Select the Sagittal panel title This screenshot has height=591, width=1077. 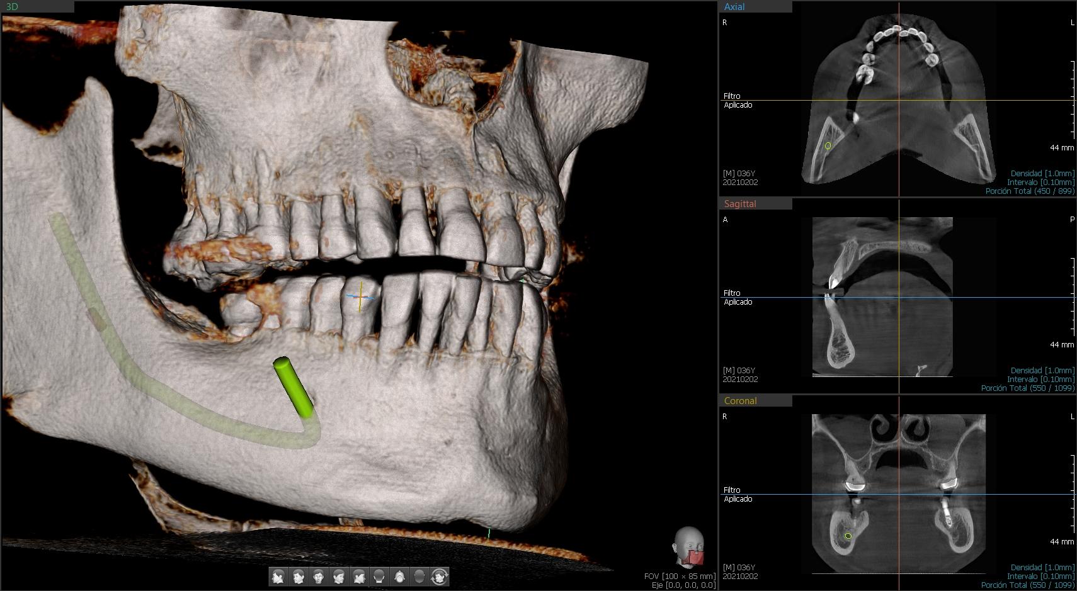[x=740, y=204]
